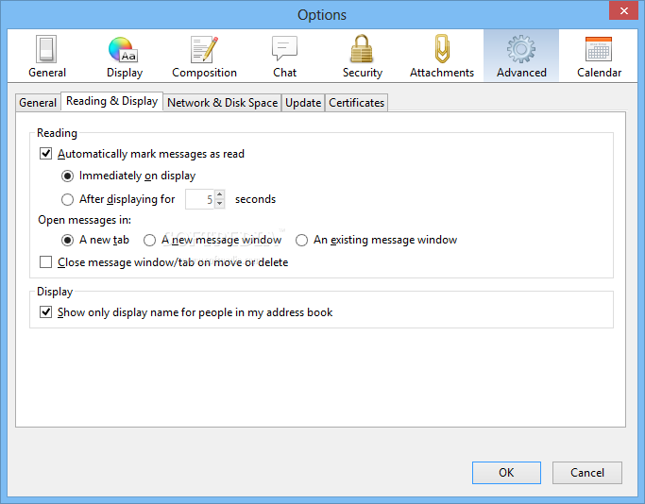Screen dimensions: 645x504
Task: Click the seconds number input field
Action: pos(200,199)
